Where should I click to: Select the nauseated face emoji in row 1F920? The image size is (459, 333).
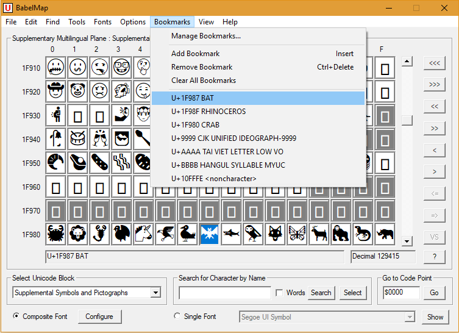99,91
